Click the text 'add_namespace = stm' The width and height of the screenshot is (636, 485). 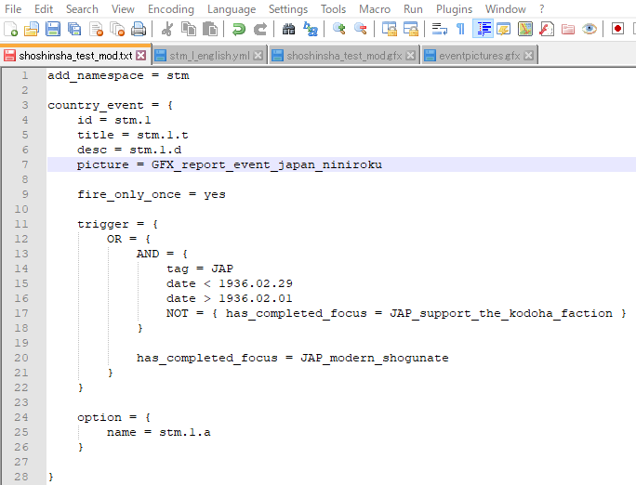[118, 75]
